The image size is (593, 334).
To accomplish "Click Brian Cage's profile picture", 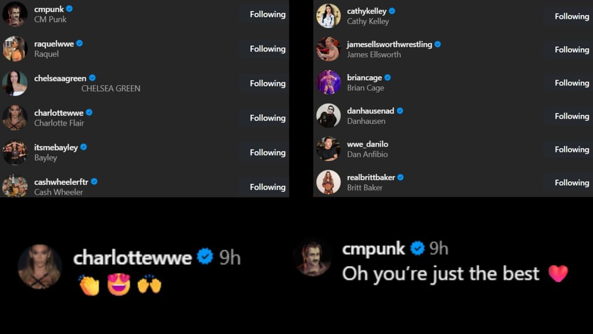I will point(328,82).
